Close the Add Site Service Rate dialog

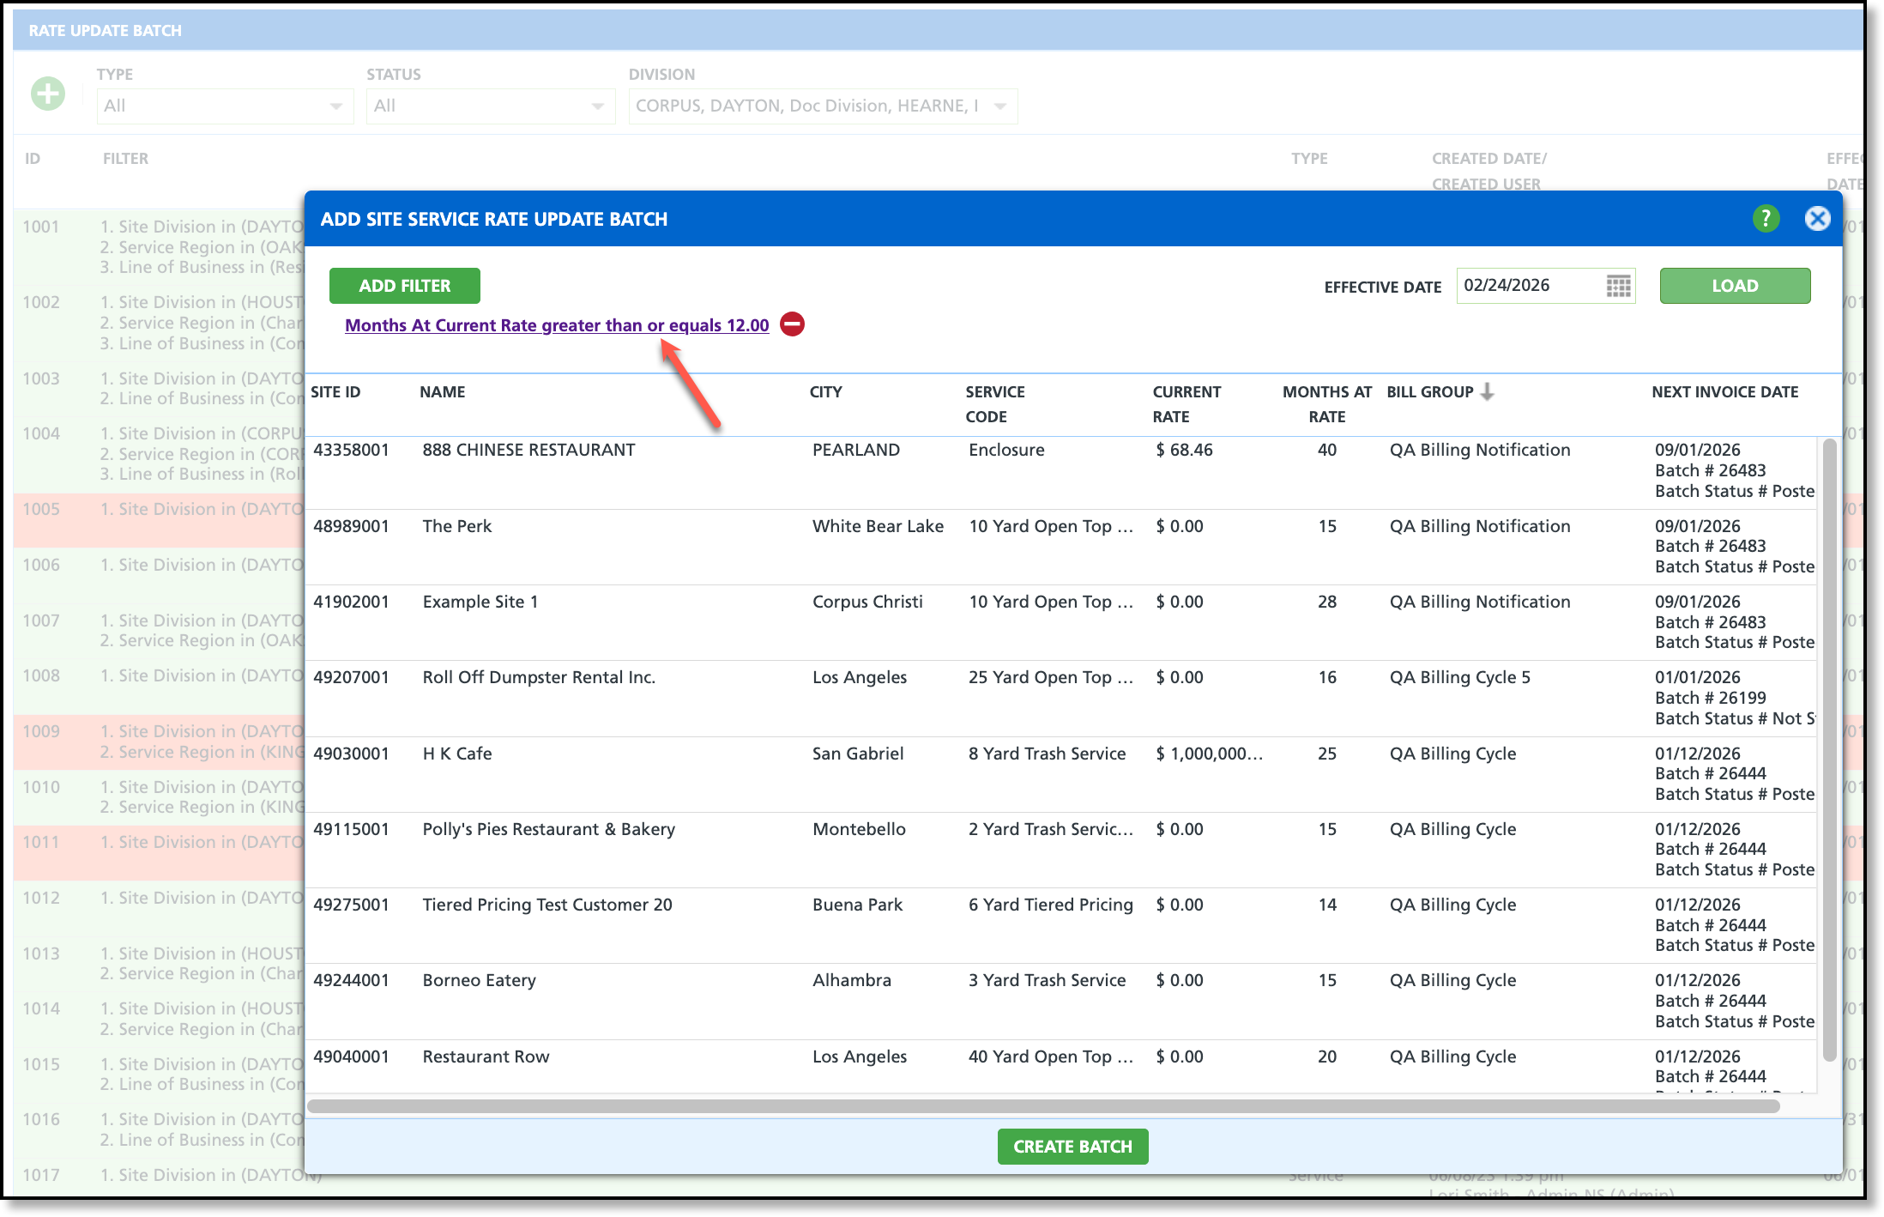point(1816,219)
